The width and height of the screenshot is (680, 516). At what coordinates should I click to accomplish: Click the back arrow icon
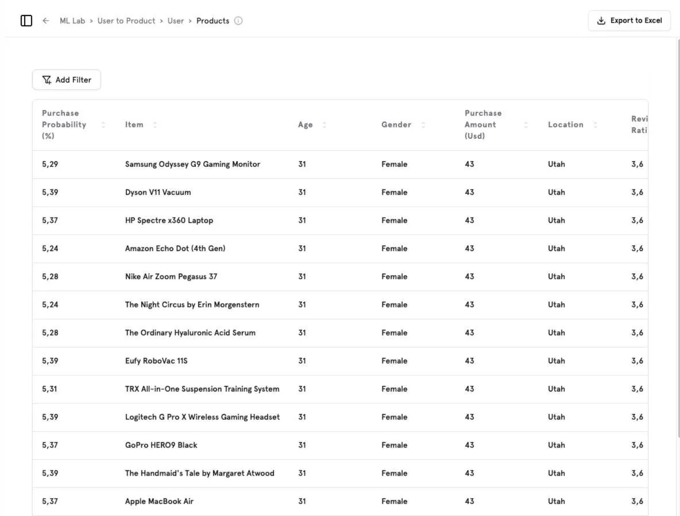point(45,21)
